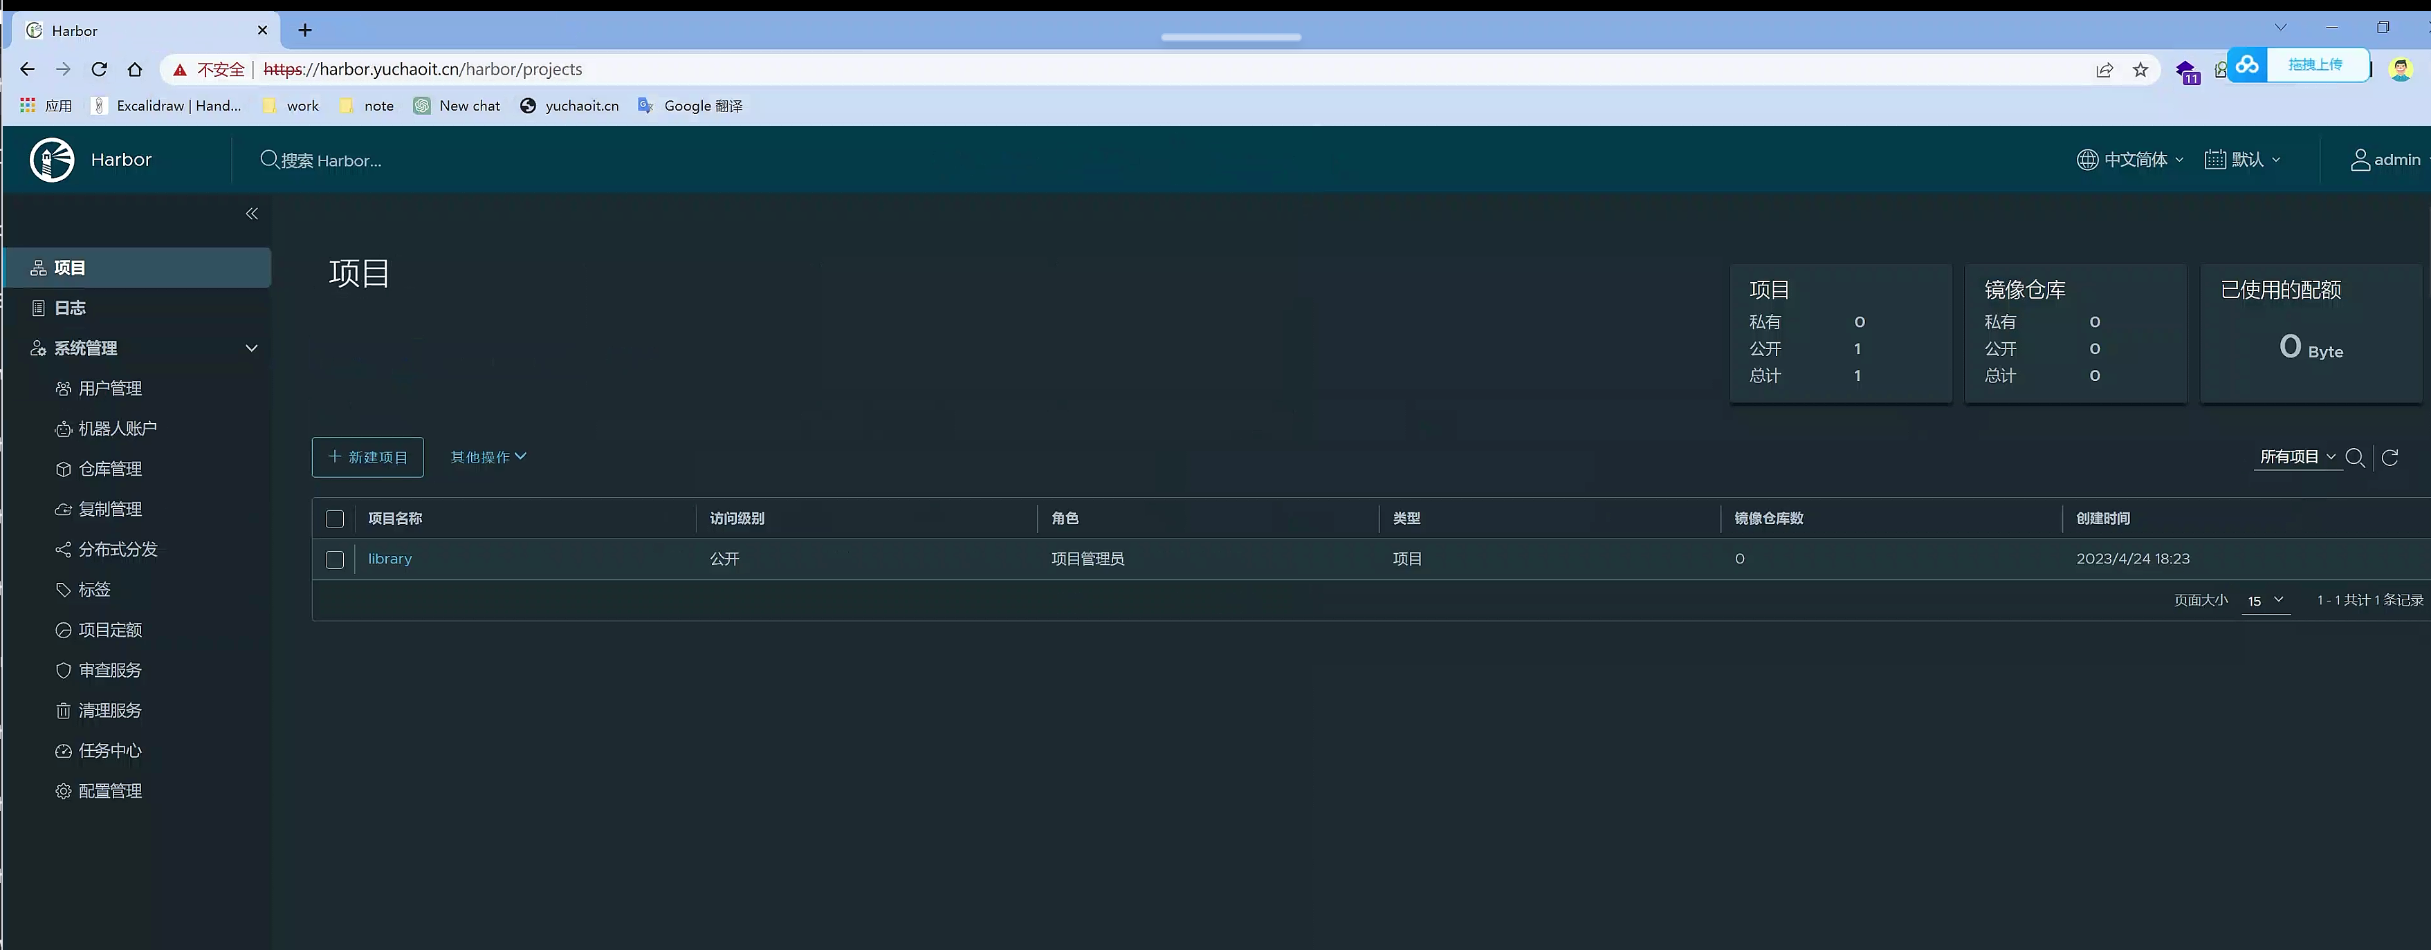Open 清理服务 garbage collection page
This screenshot has height=950, width=2431.
click(109, 710)
